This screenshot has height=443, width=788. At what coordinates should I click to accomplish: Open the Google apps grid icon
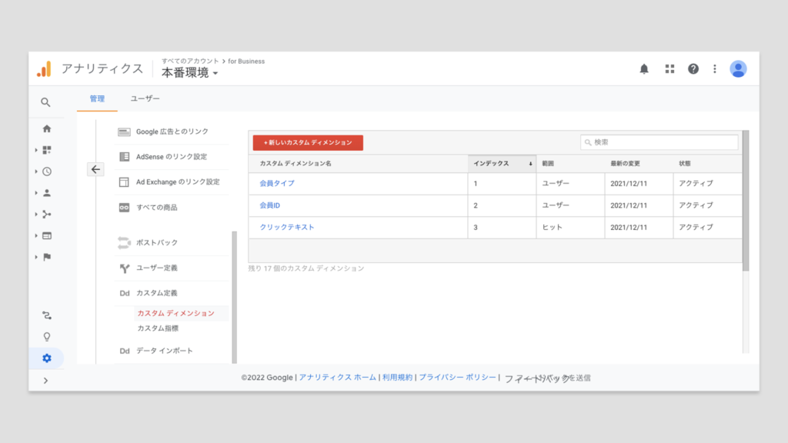point(669,69)
